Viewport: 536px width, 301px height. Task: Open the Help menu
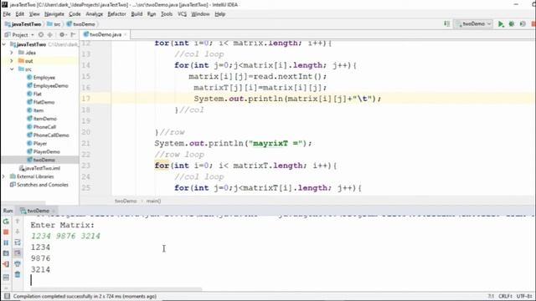pos(219,14)
